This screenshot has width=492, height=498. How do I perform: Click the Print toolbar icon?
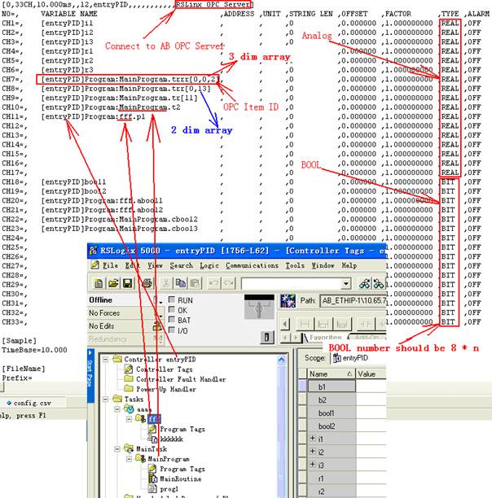[x=147, y=283]
